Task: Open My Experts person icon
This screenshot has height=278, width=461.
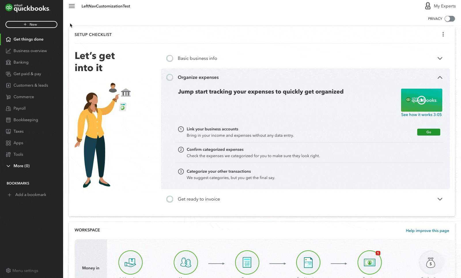Action: click(428, 6)
